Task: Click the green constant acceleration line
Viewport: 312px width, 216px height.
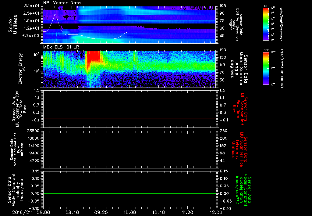Action: pyautogui.click(x=129, y=193)
